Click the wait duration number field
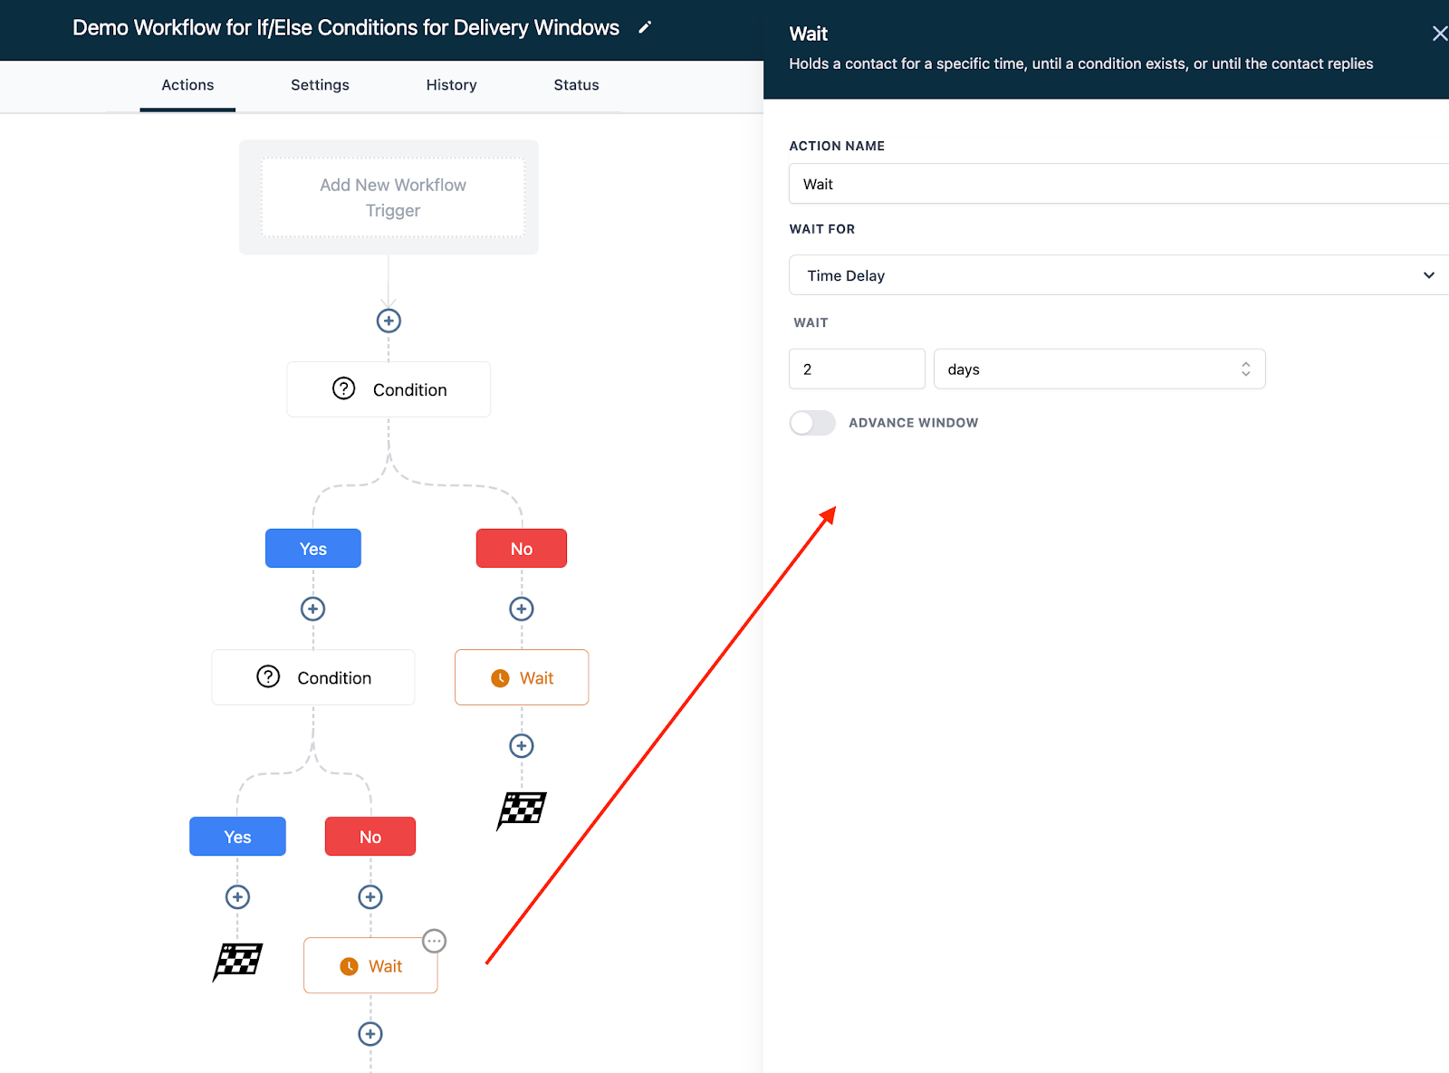Screen dimensions: 1449x1073 (x=857, y=369)
